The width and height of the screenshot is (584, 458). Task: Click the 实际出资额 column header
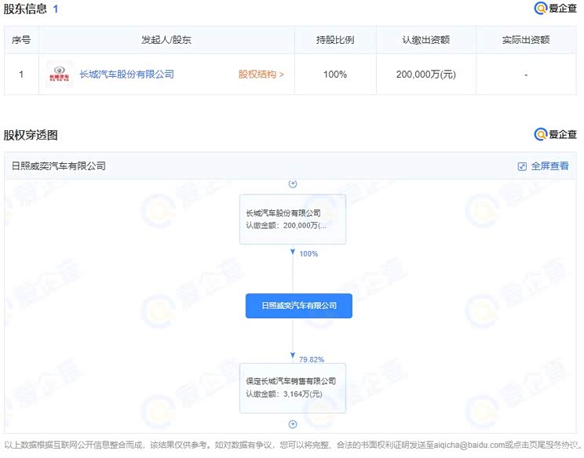pyautogui.click(x=525, y=40)
